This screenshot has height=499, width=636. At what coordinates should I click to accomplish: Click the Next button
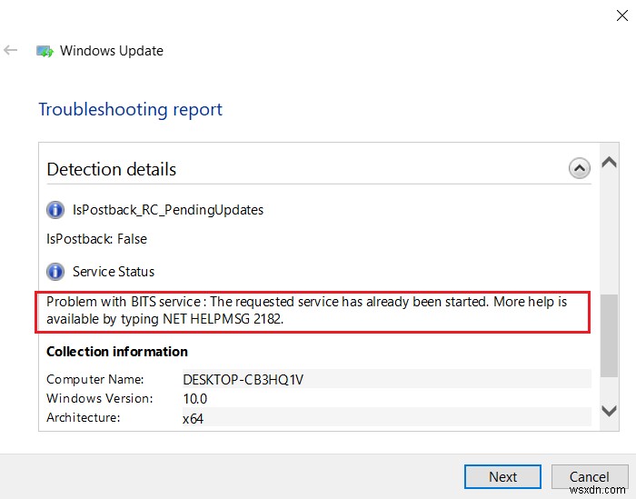(x=502, y=476)
